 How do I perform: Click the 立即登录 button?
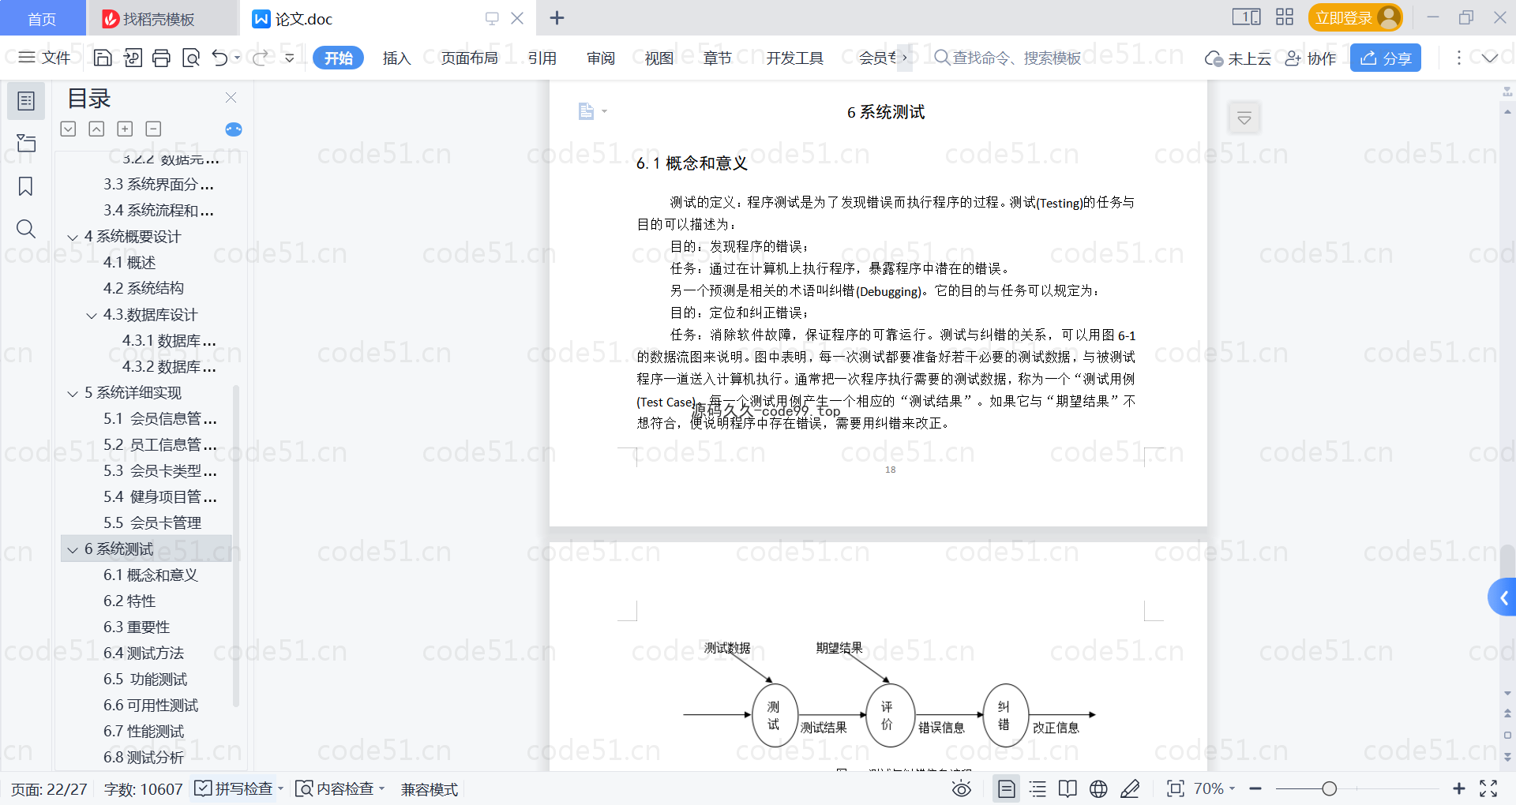[1355, 17]
